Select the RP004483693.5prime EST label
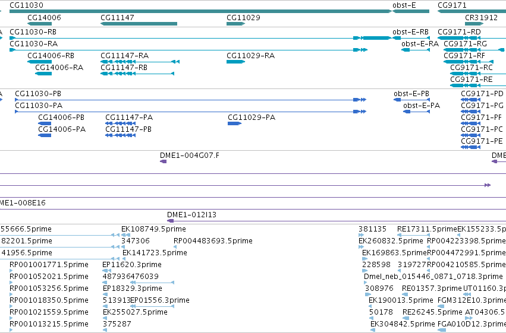Image resolution: width=506 pixels, height=333 pixels. tap(213, 241)
